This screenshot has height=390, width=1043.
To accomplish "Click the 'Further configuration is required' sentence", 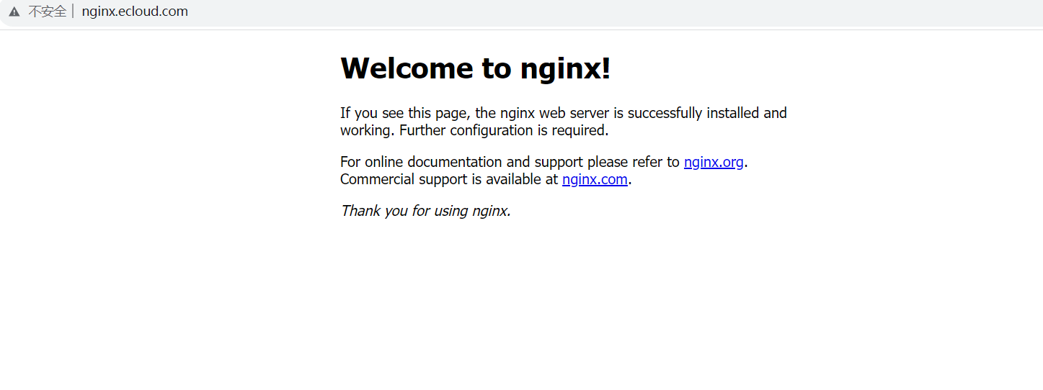I will 504,130.
